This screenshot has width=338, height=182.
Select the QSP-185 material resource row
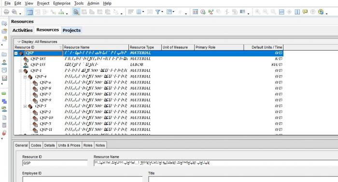(149, 59)
